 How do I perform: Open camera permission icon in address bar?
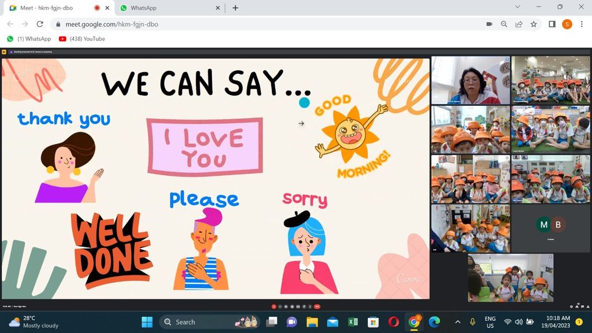click(x=489, y=24)
